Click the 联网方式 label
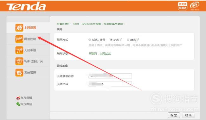The width and height of the screenshot is (206, 120). [x=62, y=40]
